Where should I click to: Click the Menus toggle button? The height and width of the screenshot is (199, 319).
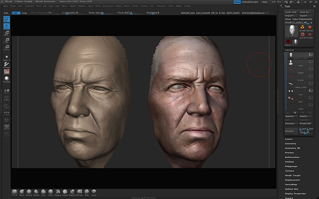(237, 2)
